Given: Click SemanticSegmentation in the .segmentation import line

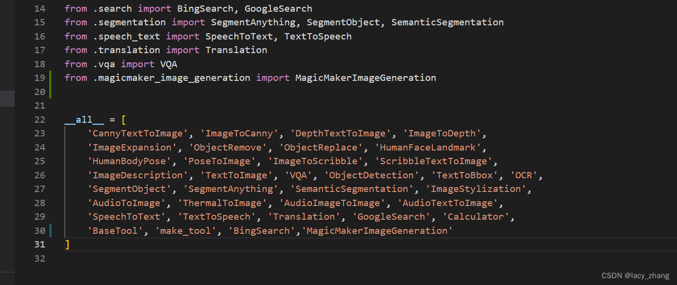Looking at the screenshot, I should 448,22.
